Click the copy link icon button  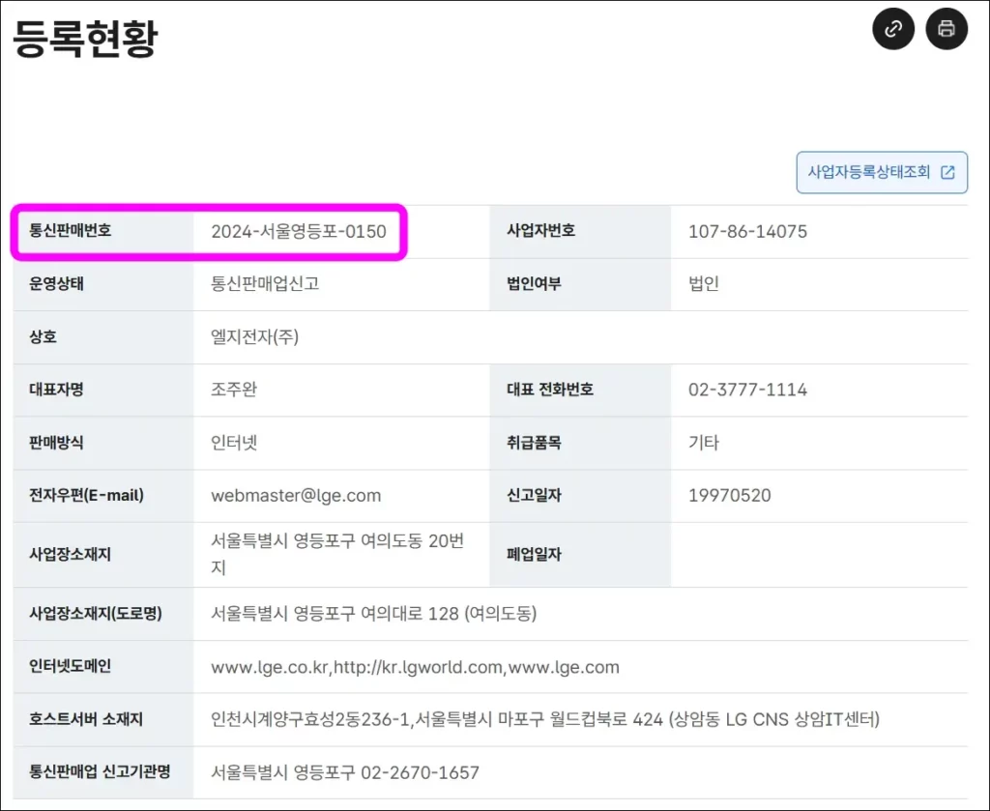coord(892,28)
